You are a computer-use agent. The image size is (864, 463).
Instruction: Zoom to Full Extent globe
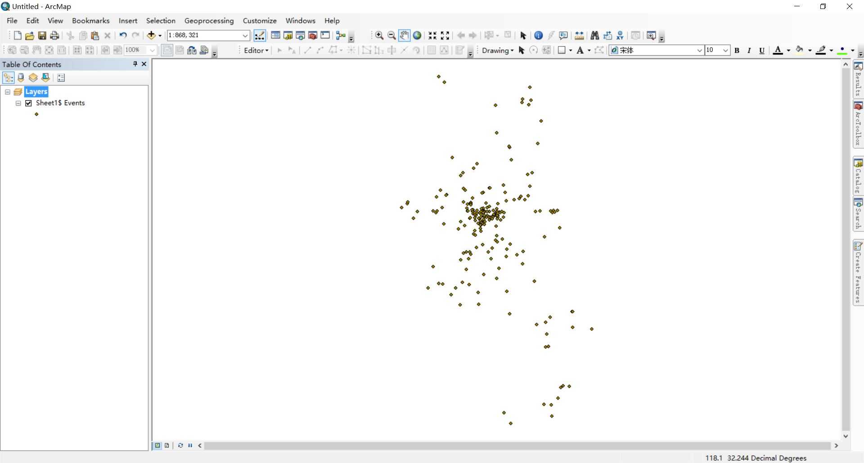[417, 36]
